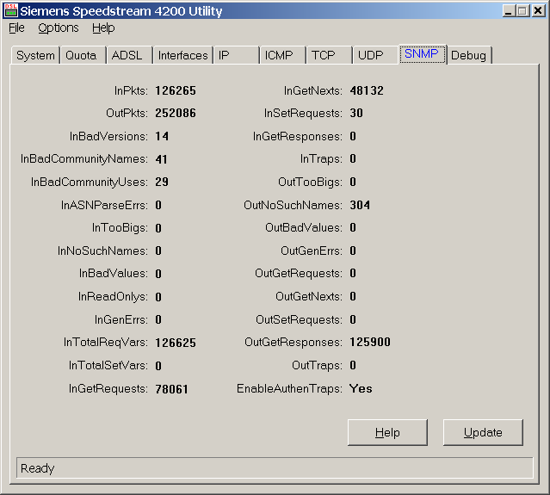Open the File menu
550x495 pixels.
16,28
